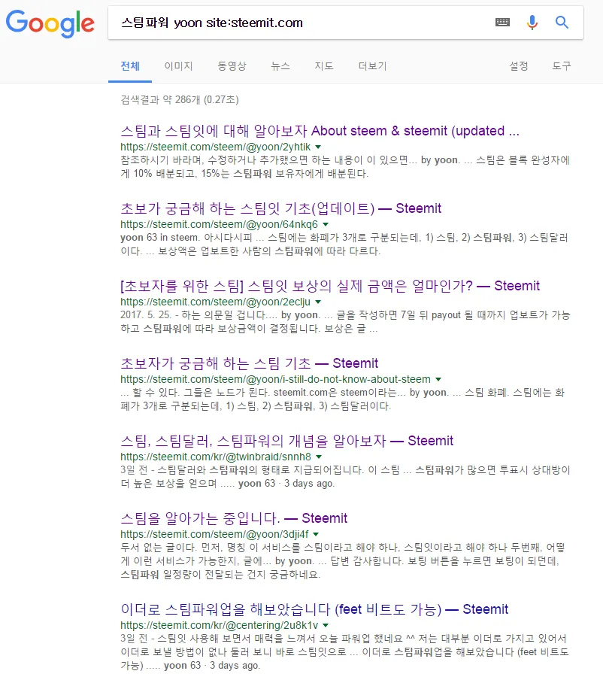Click URL text ending i-still-do-not-know-about-steem

[276, 379]
